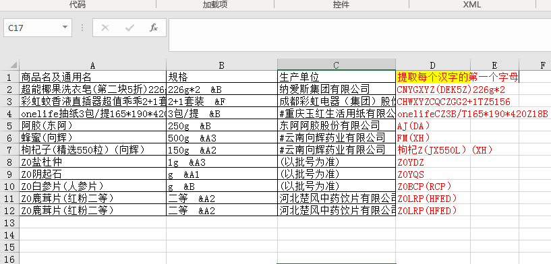The width and height of the screenshot is (551, 264).
Task: Click cell 纳爱斯集团有限公司
Action: pyautogui.click(x=337, y=89)
